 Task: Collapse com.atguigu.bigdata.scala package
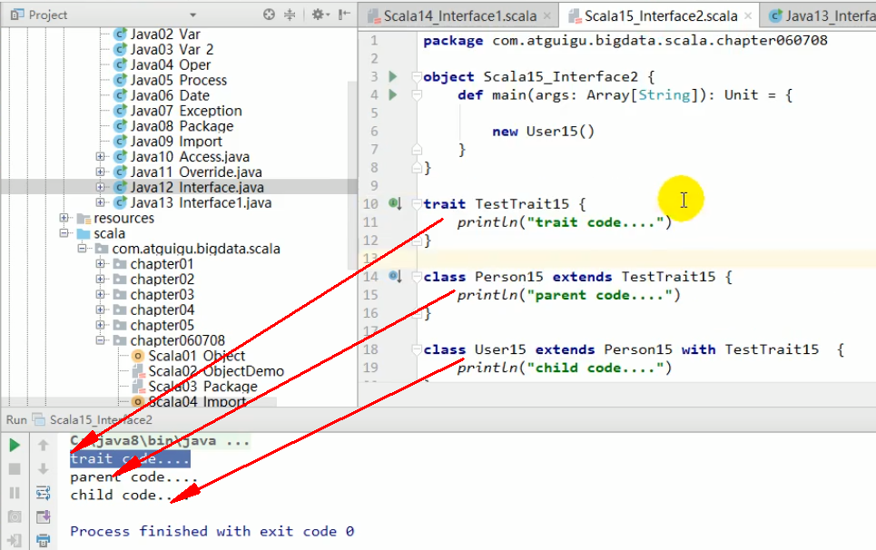click(x=82, y=249)
